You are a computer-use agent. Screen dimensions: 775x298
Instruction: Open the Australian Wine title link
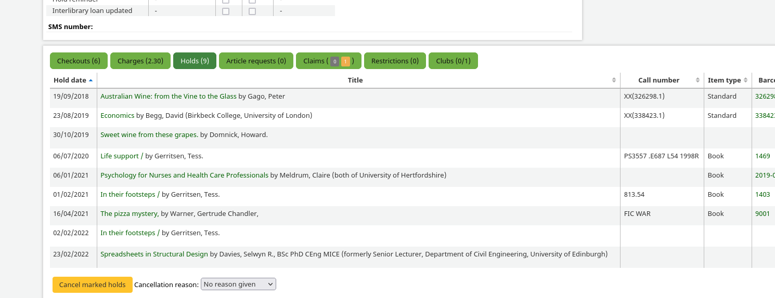click(168, 97)
